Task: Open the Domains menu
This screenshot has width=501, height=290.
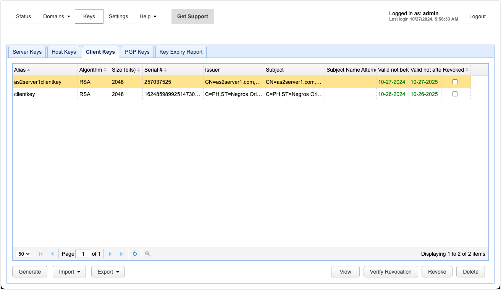Action: 57,16
